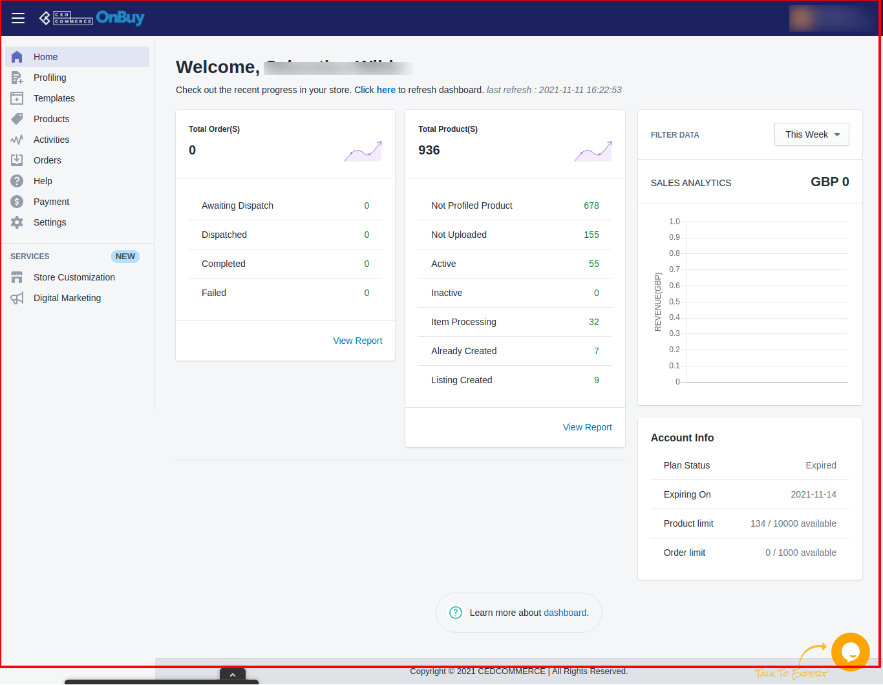Click the Profiling sidebar icon

17,78
